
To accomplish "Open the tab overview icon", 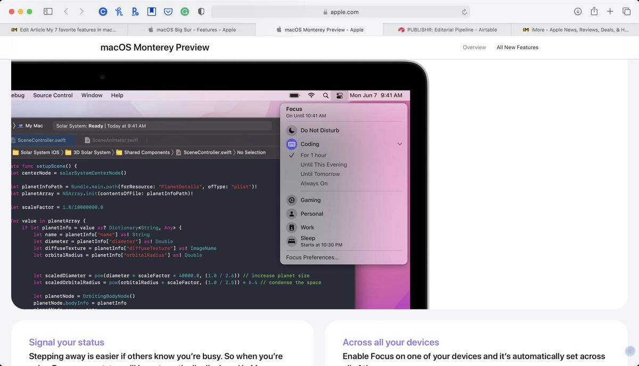I will coord(626,11).
